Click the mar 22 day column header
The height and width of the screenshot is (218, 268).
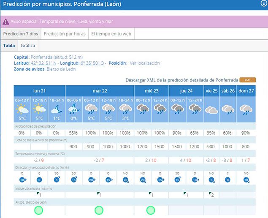pyautogui.click(x=100, y=91)
